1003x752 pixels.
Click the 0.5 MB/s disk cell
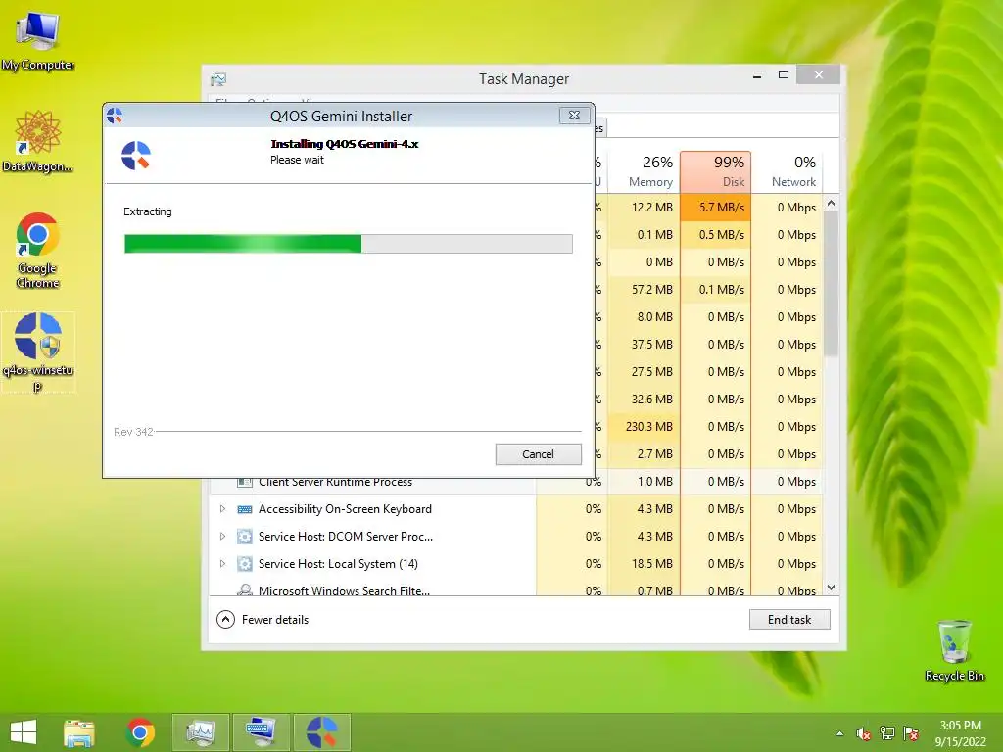715,235
